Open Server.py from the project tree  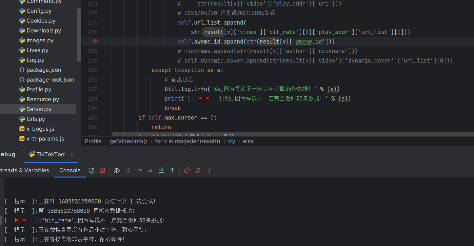tap(39, 109)
